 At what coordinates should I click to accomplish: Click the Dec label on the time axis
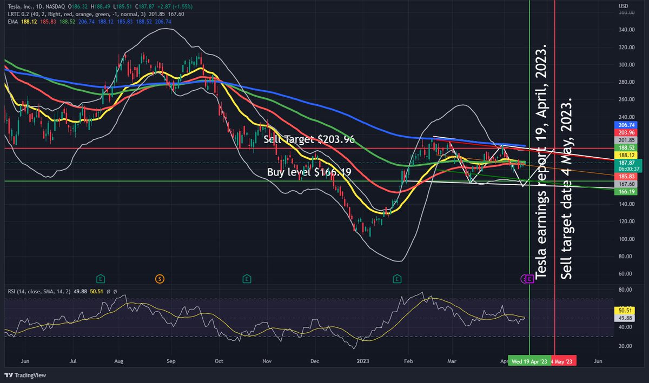pos(315,361)
